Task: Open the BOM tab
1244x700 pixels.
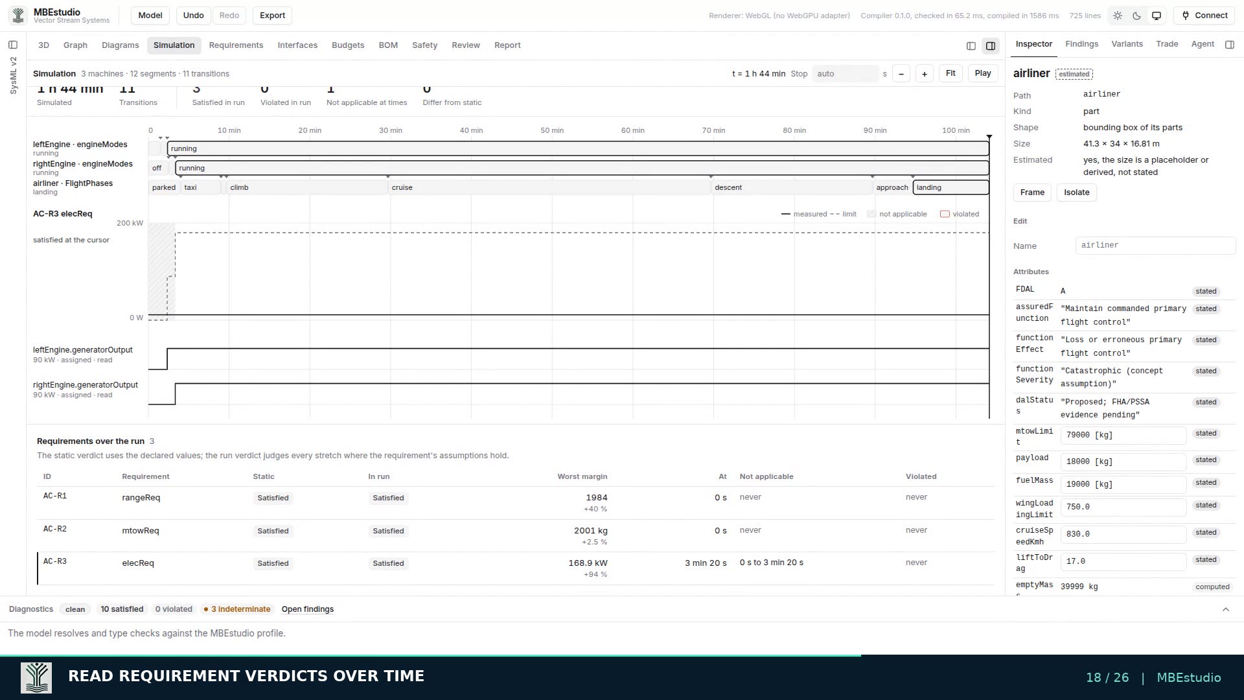Action: 388,45
